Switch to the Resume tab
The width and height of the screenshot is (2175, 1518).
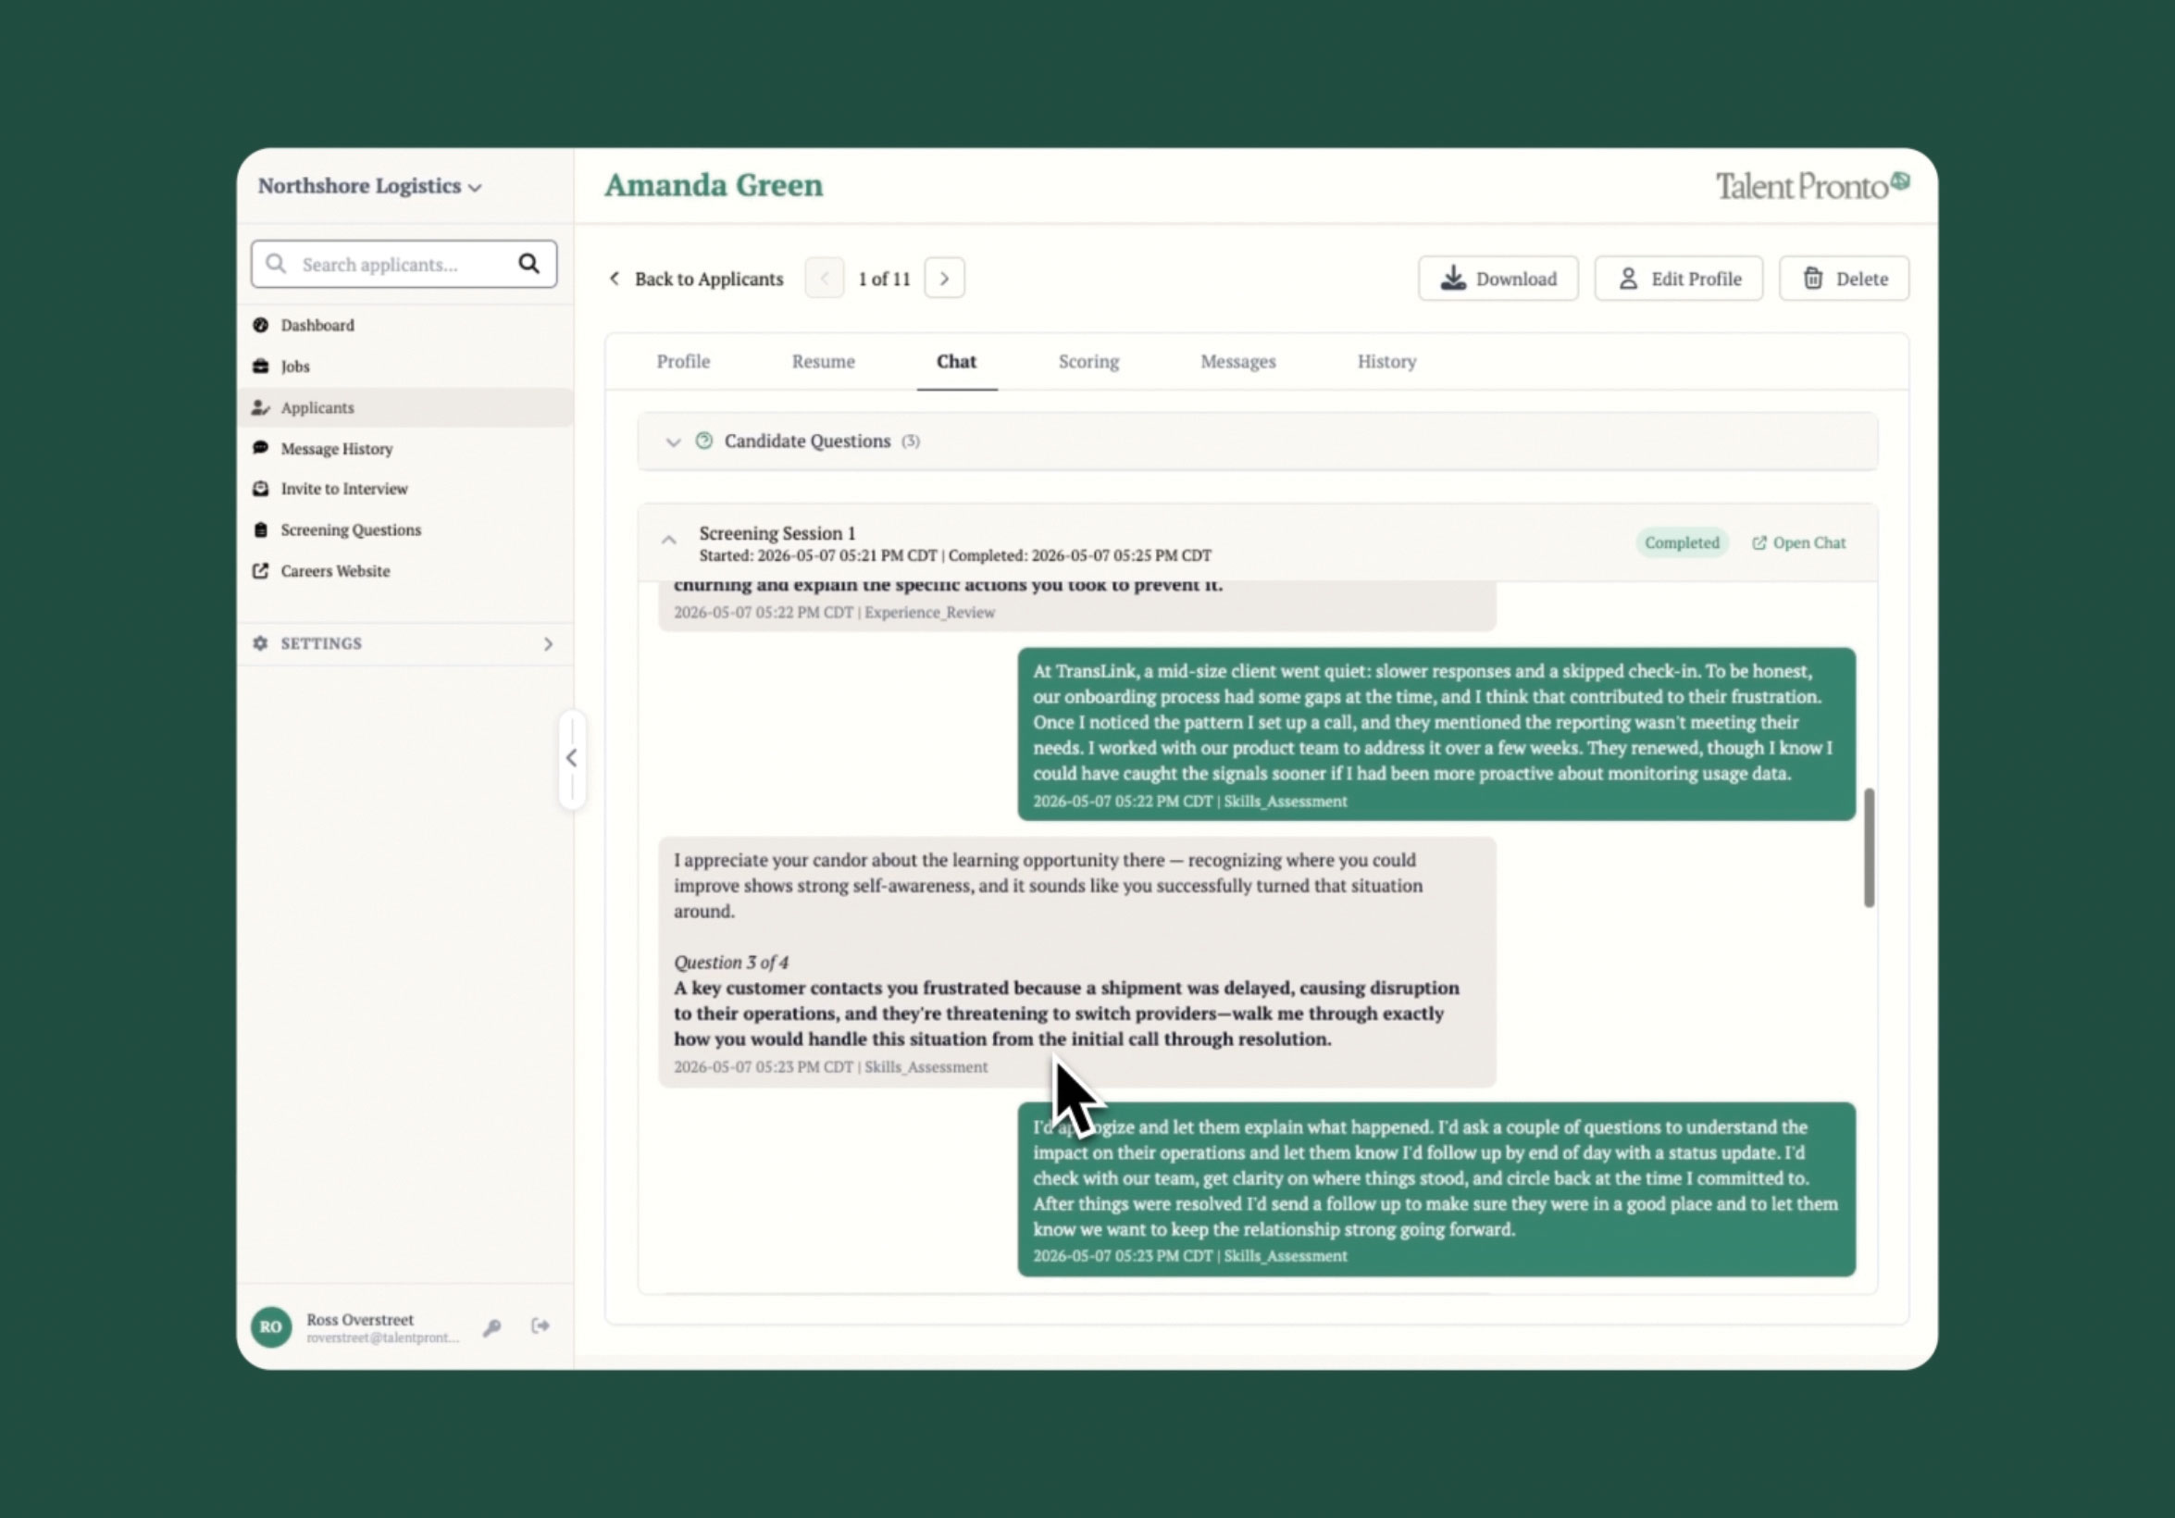click(x=823, y=361)
